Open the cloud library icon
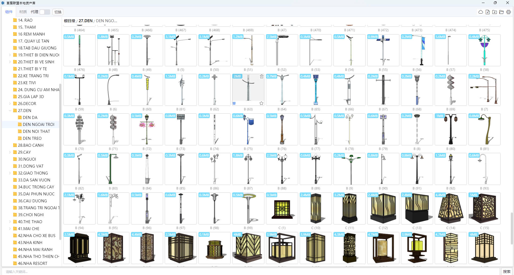This screenshot has height=275, width=514. click(x=481, y=12)
